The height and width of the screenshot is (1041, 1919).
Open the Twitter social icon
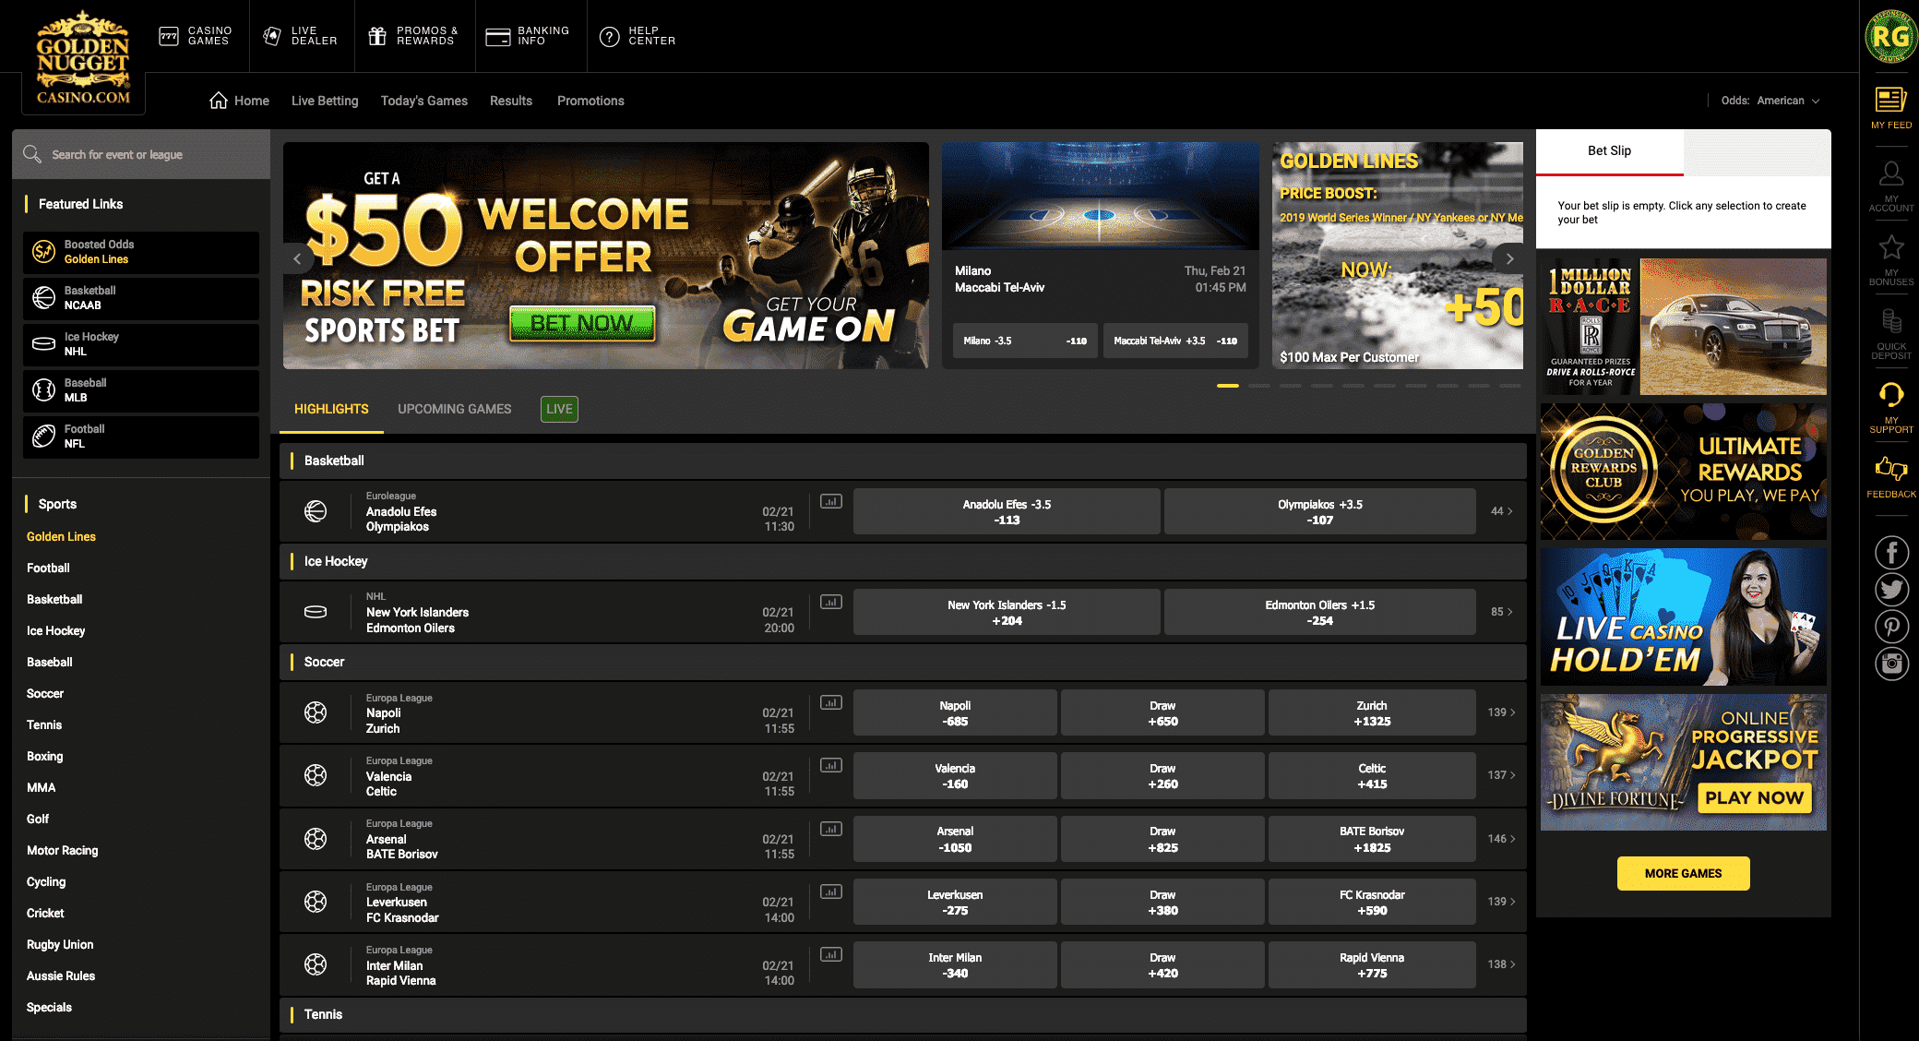pyautogui.click(x=1891, y=590)
